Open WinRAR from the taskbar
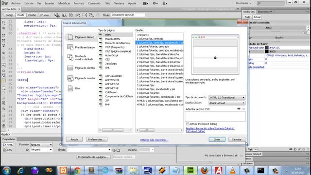The height and width of the screenshot is (175, 311). coord(119,171)
